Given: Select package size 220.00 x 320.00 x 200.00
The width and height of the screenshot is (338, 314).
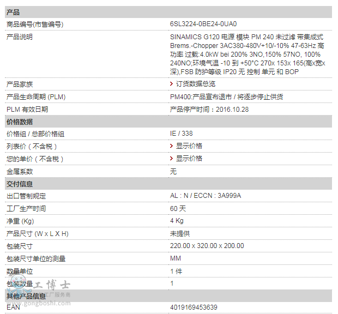Looking at the screenshot, I should [207, 246].
